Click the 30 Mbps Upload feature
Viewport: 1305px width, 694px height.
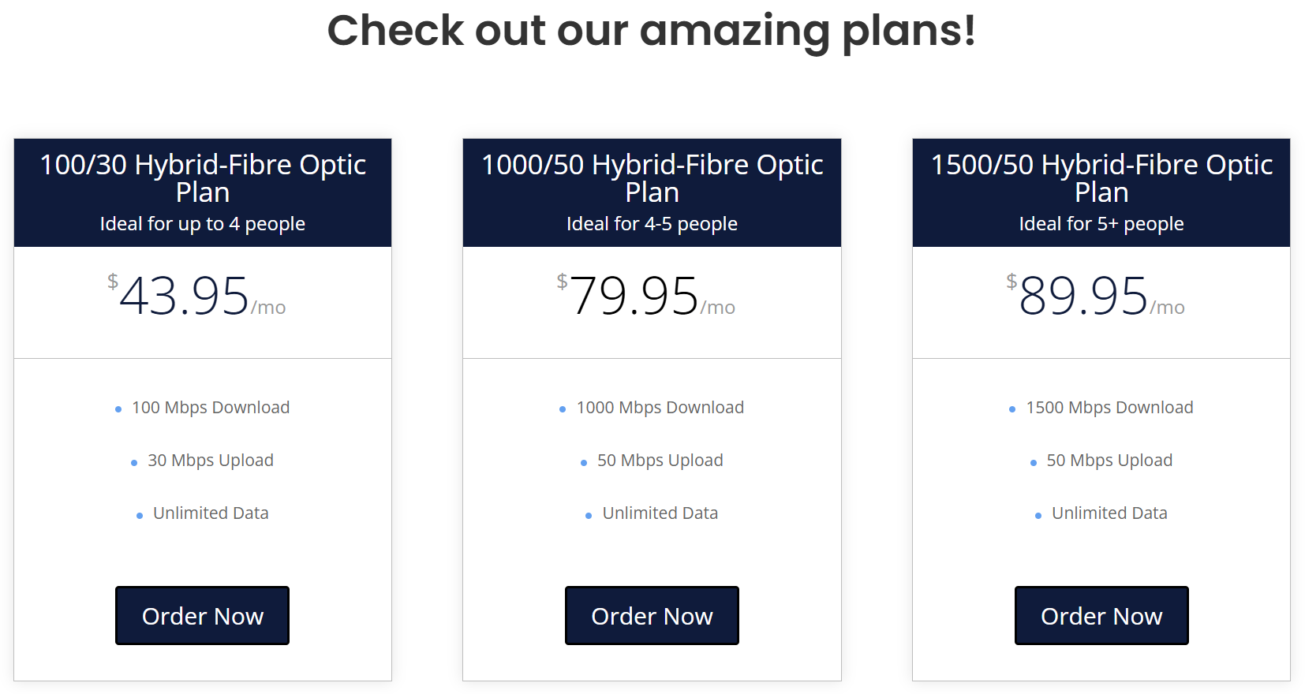pyautogui.click(x=211, y=461)
